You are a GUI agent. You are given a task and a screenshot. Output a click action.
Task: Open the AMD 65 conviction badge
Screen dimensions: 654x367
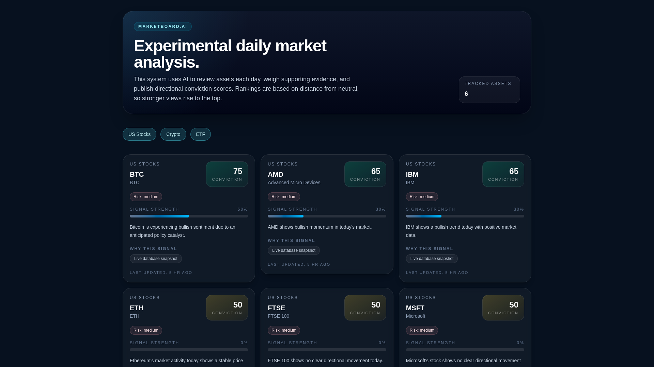(x=365, y=174)
